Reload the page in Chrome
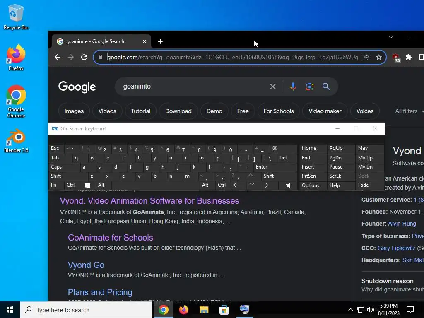This screenshot has height=318, width=424. [x=84, y=57]
